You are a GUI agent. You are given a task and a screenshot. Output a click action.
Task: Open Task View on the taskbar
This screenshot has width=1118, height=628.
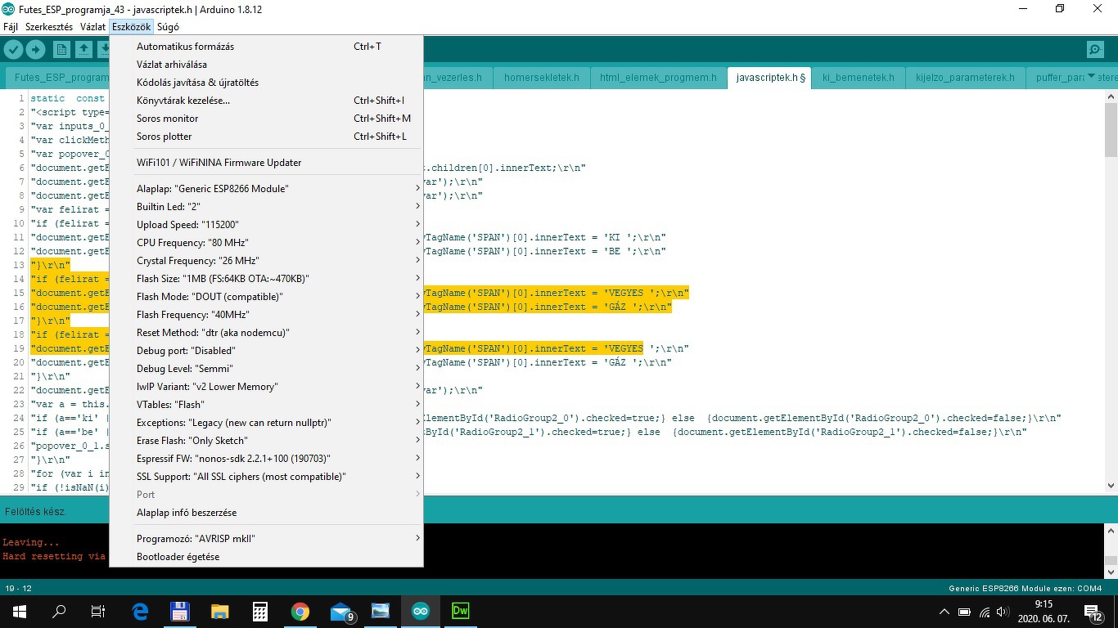pyautogui.click(x=98, y=611)
